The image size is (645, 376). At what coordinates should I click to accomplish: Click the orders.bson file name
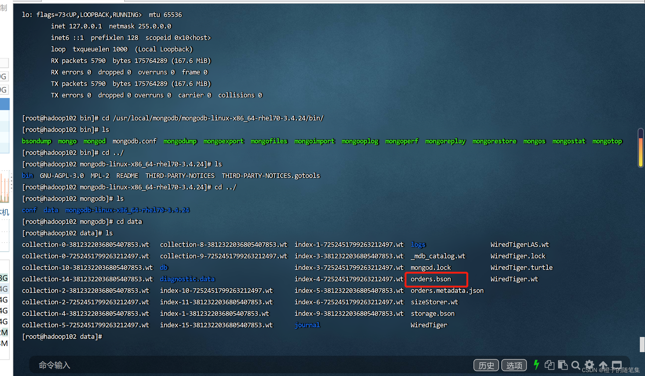point(431,279)
